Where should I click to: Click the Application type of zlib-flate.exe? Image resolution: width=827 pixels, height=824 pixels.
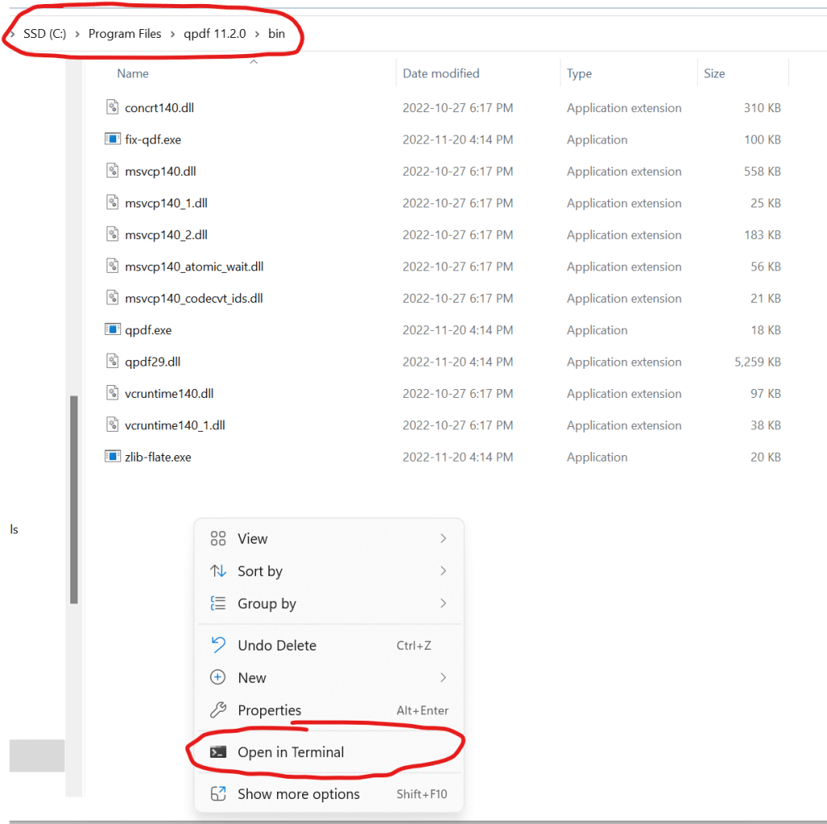(x=597, y=457)
